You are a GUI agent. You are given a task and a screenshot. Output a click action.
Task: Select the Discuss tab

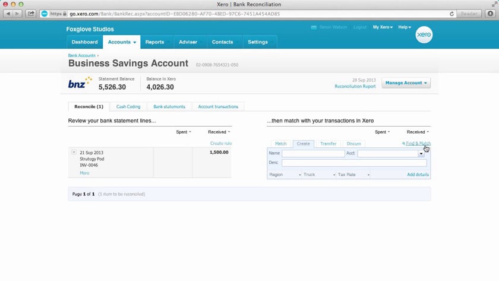(353, 144)
